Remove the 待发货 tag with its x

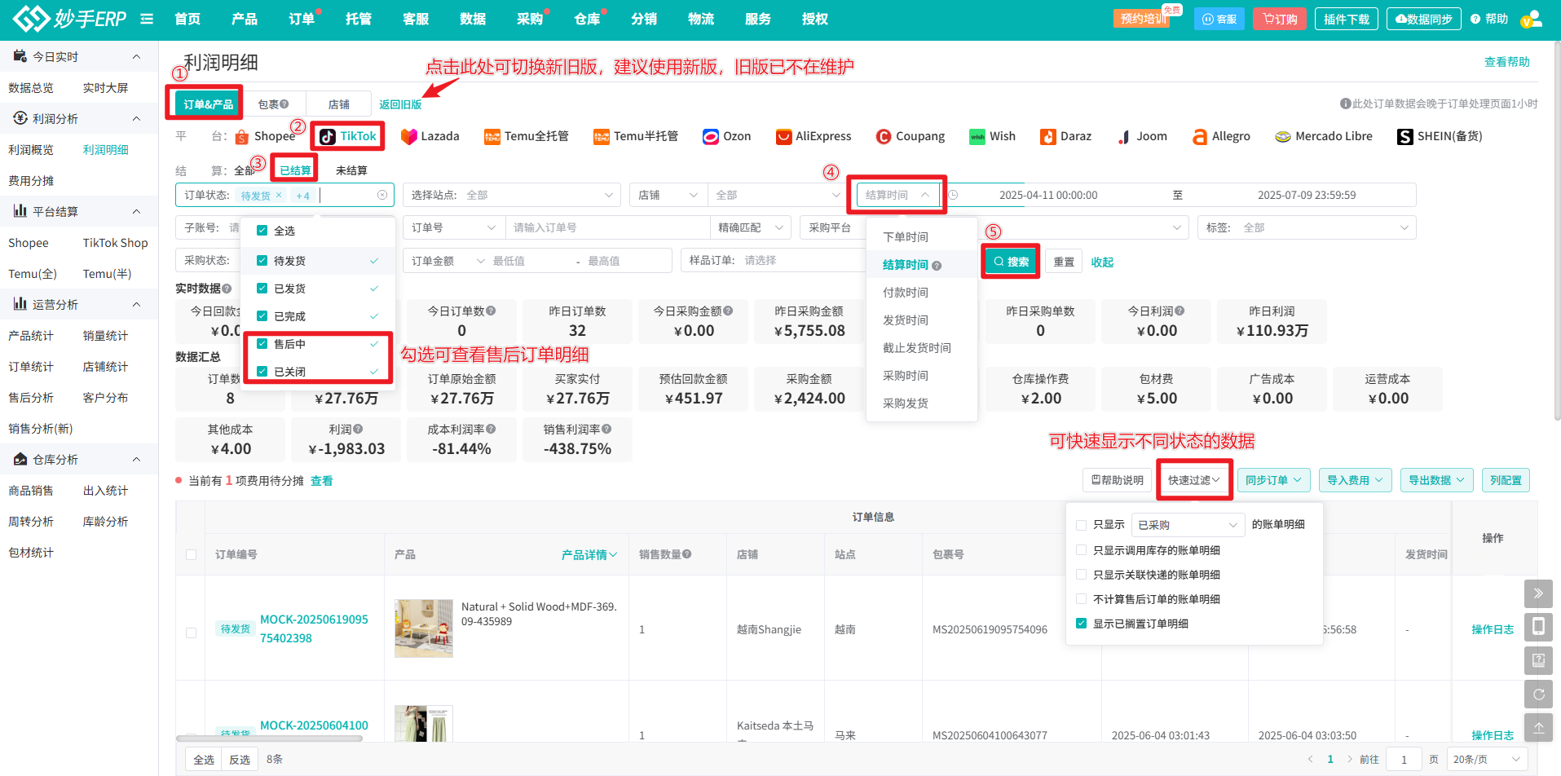279,195
